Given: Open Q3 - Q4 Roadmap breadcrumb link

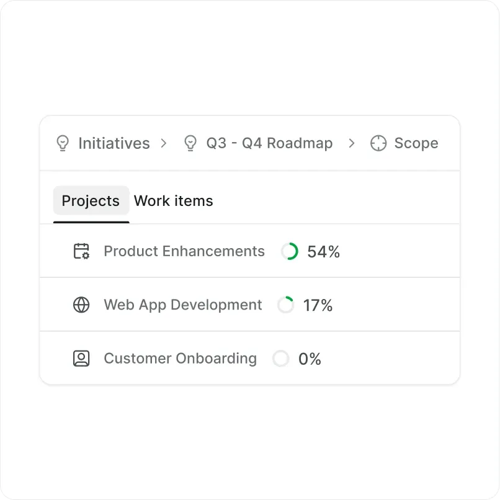Looking at the screenshot, I should click(x=269, y=143).
